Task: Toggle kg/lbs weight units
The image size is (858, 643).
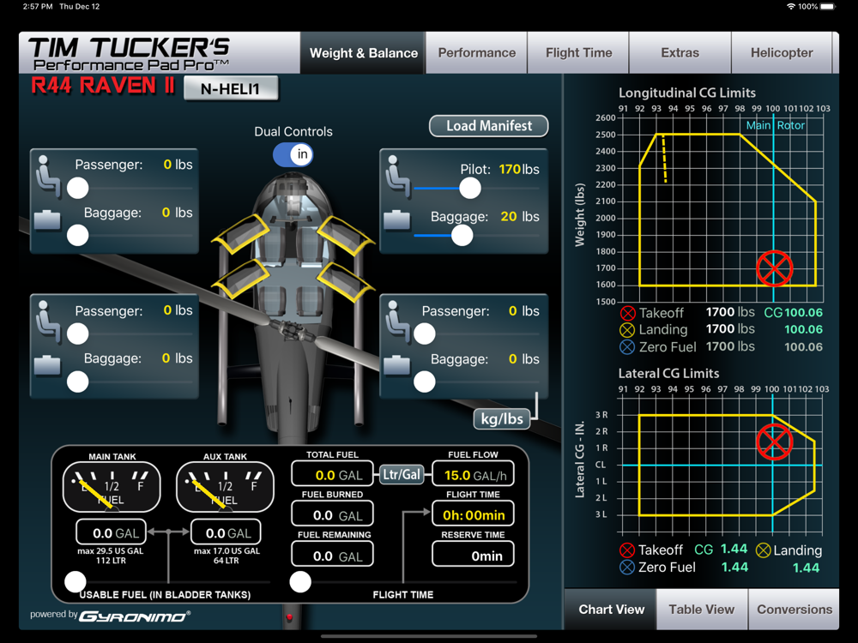Action: (x=502, y=419)
